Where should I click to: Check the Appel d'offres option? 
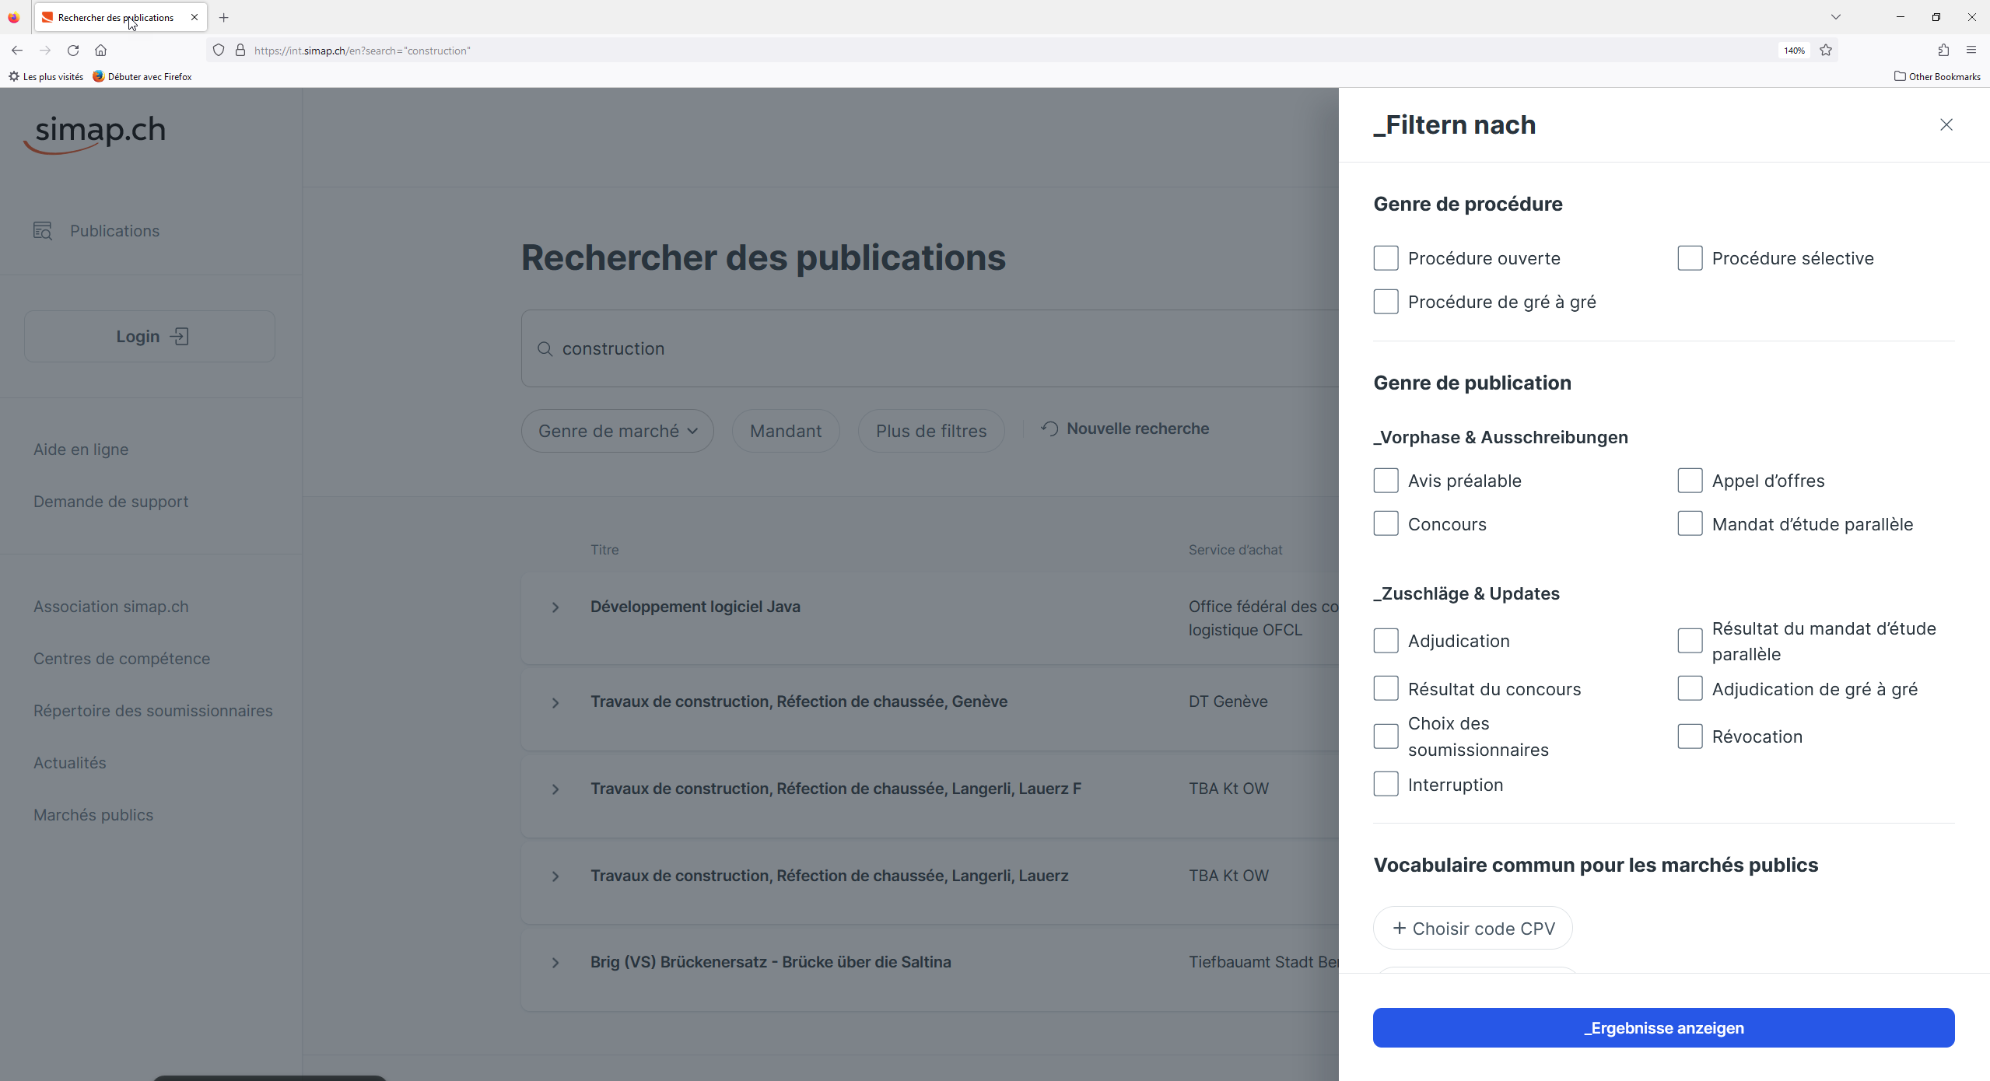coord(1690,481)
